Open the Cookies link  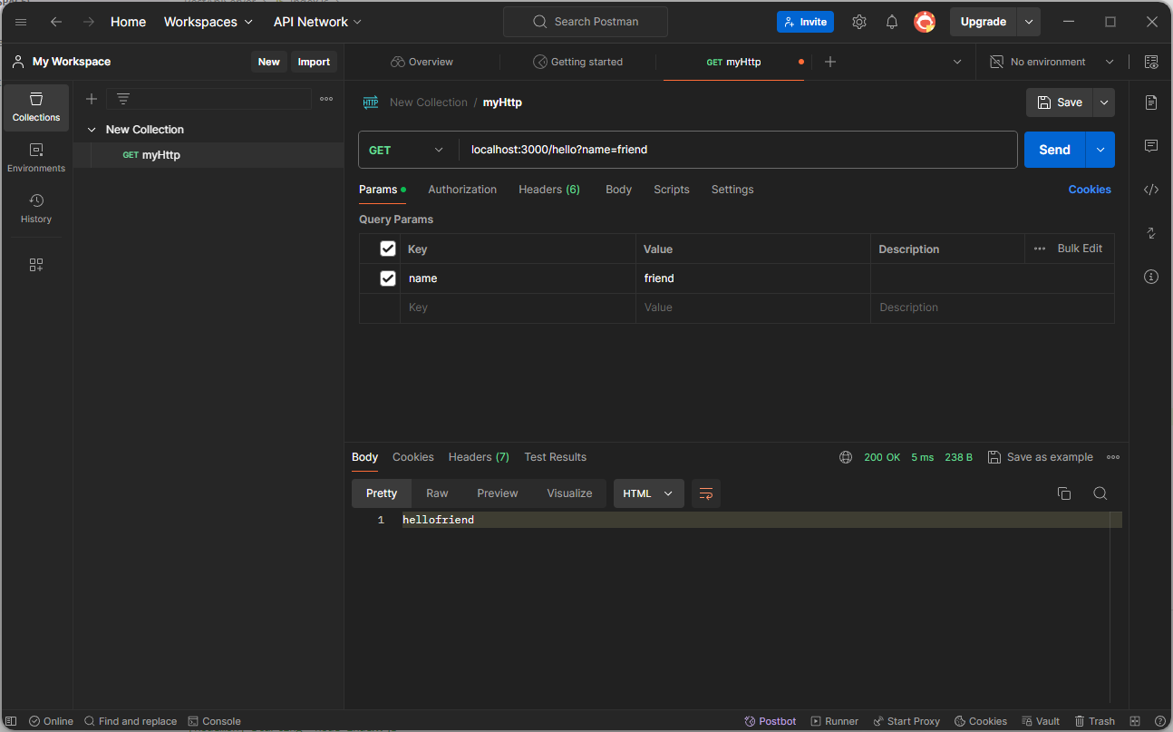pyautogui.click(x=1090, y=190)
